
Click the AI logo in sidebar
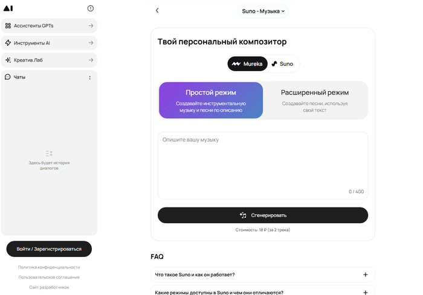coord(8,8)
